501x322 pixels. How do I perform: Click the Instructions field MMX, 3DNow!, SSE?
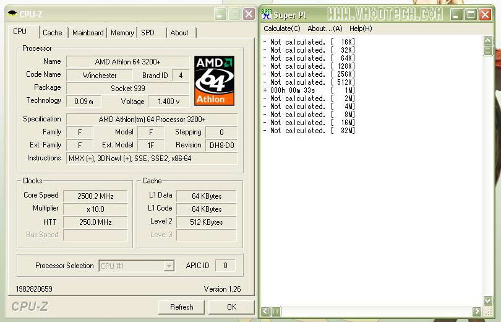pos(152,159)
